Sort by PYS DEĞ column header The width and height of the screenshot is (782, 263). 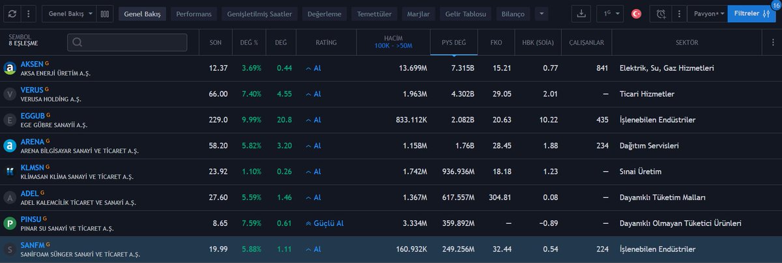[454, 42]
